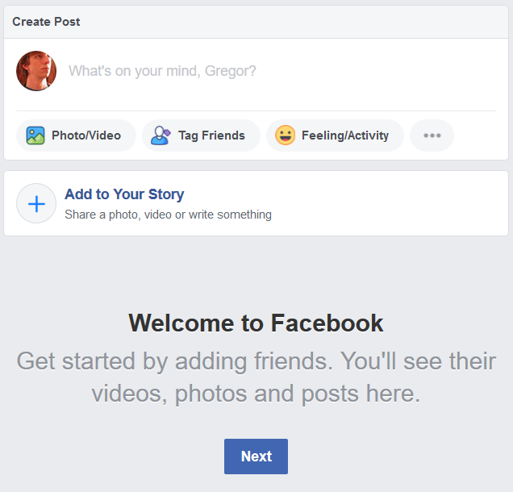Click blank area of the story card
Viewport: 513px width, 492px height.
(x=387, y=203)
